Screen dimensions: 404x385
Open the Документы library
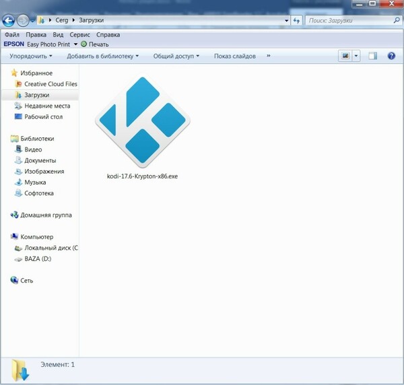[x=40, y=160]
